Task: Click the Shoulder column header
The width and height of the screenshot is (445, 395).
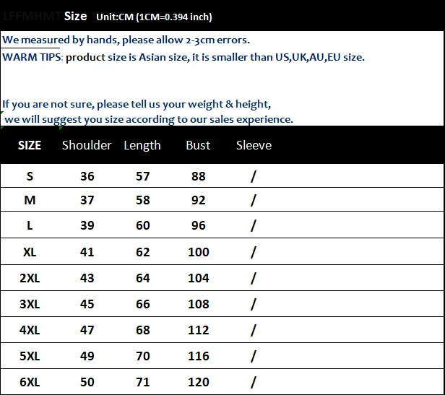Action: (x=87, y=145)
